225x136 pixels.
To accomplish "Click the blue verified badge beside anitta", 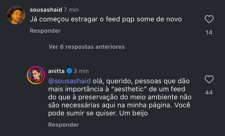I will (69, 71).
